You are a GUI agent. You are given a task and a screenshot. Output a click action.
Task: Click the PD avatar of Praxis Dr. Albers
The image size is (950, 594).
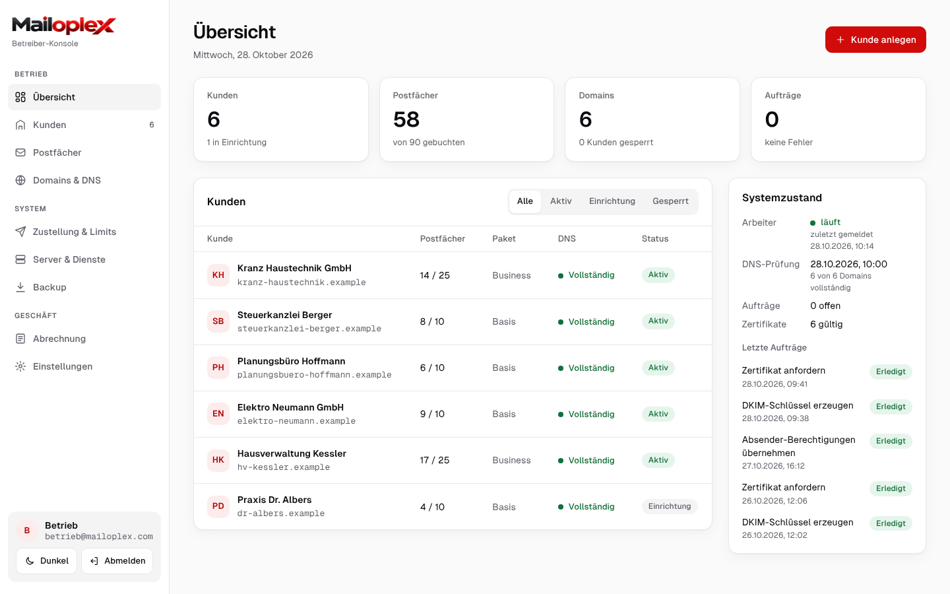(218, 506)
